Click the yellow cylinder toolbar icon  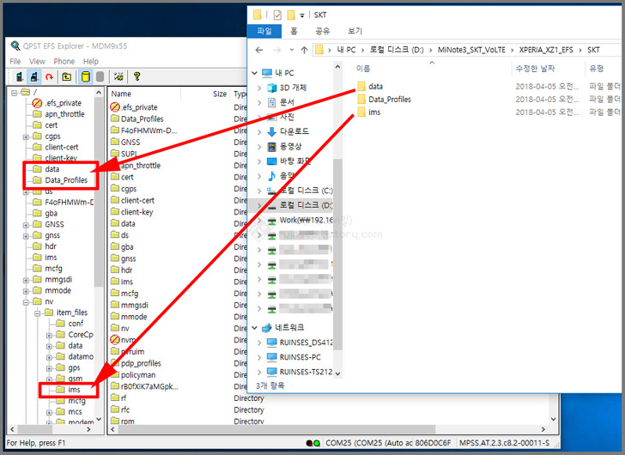(84, 77)
